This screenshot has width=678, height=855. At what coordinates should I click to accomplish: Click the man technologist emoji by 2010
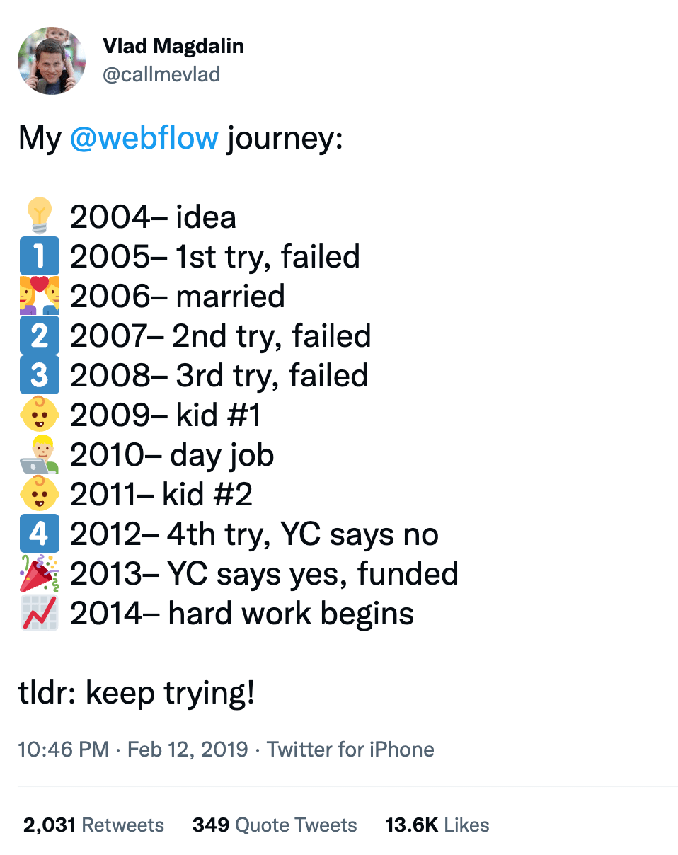[40, 454]
